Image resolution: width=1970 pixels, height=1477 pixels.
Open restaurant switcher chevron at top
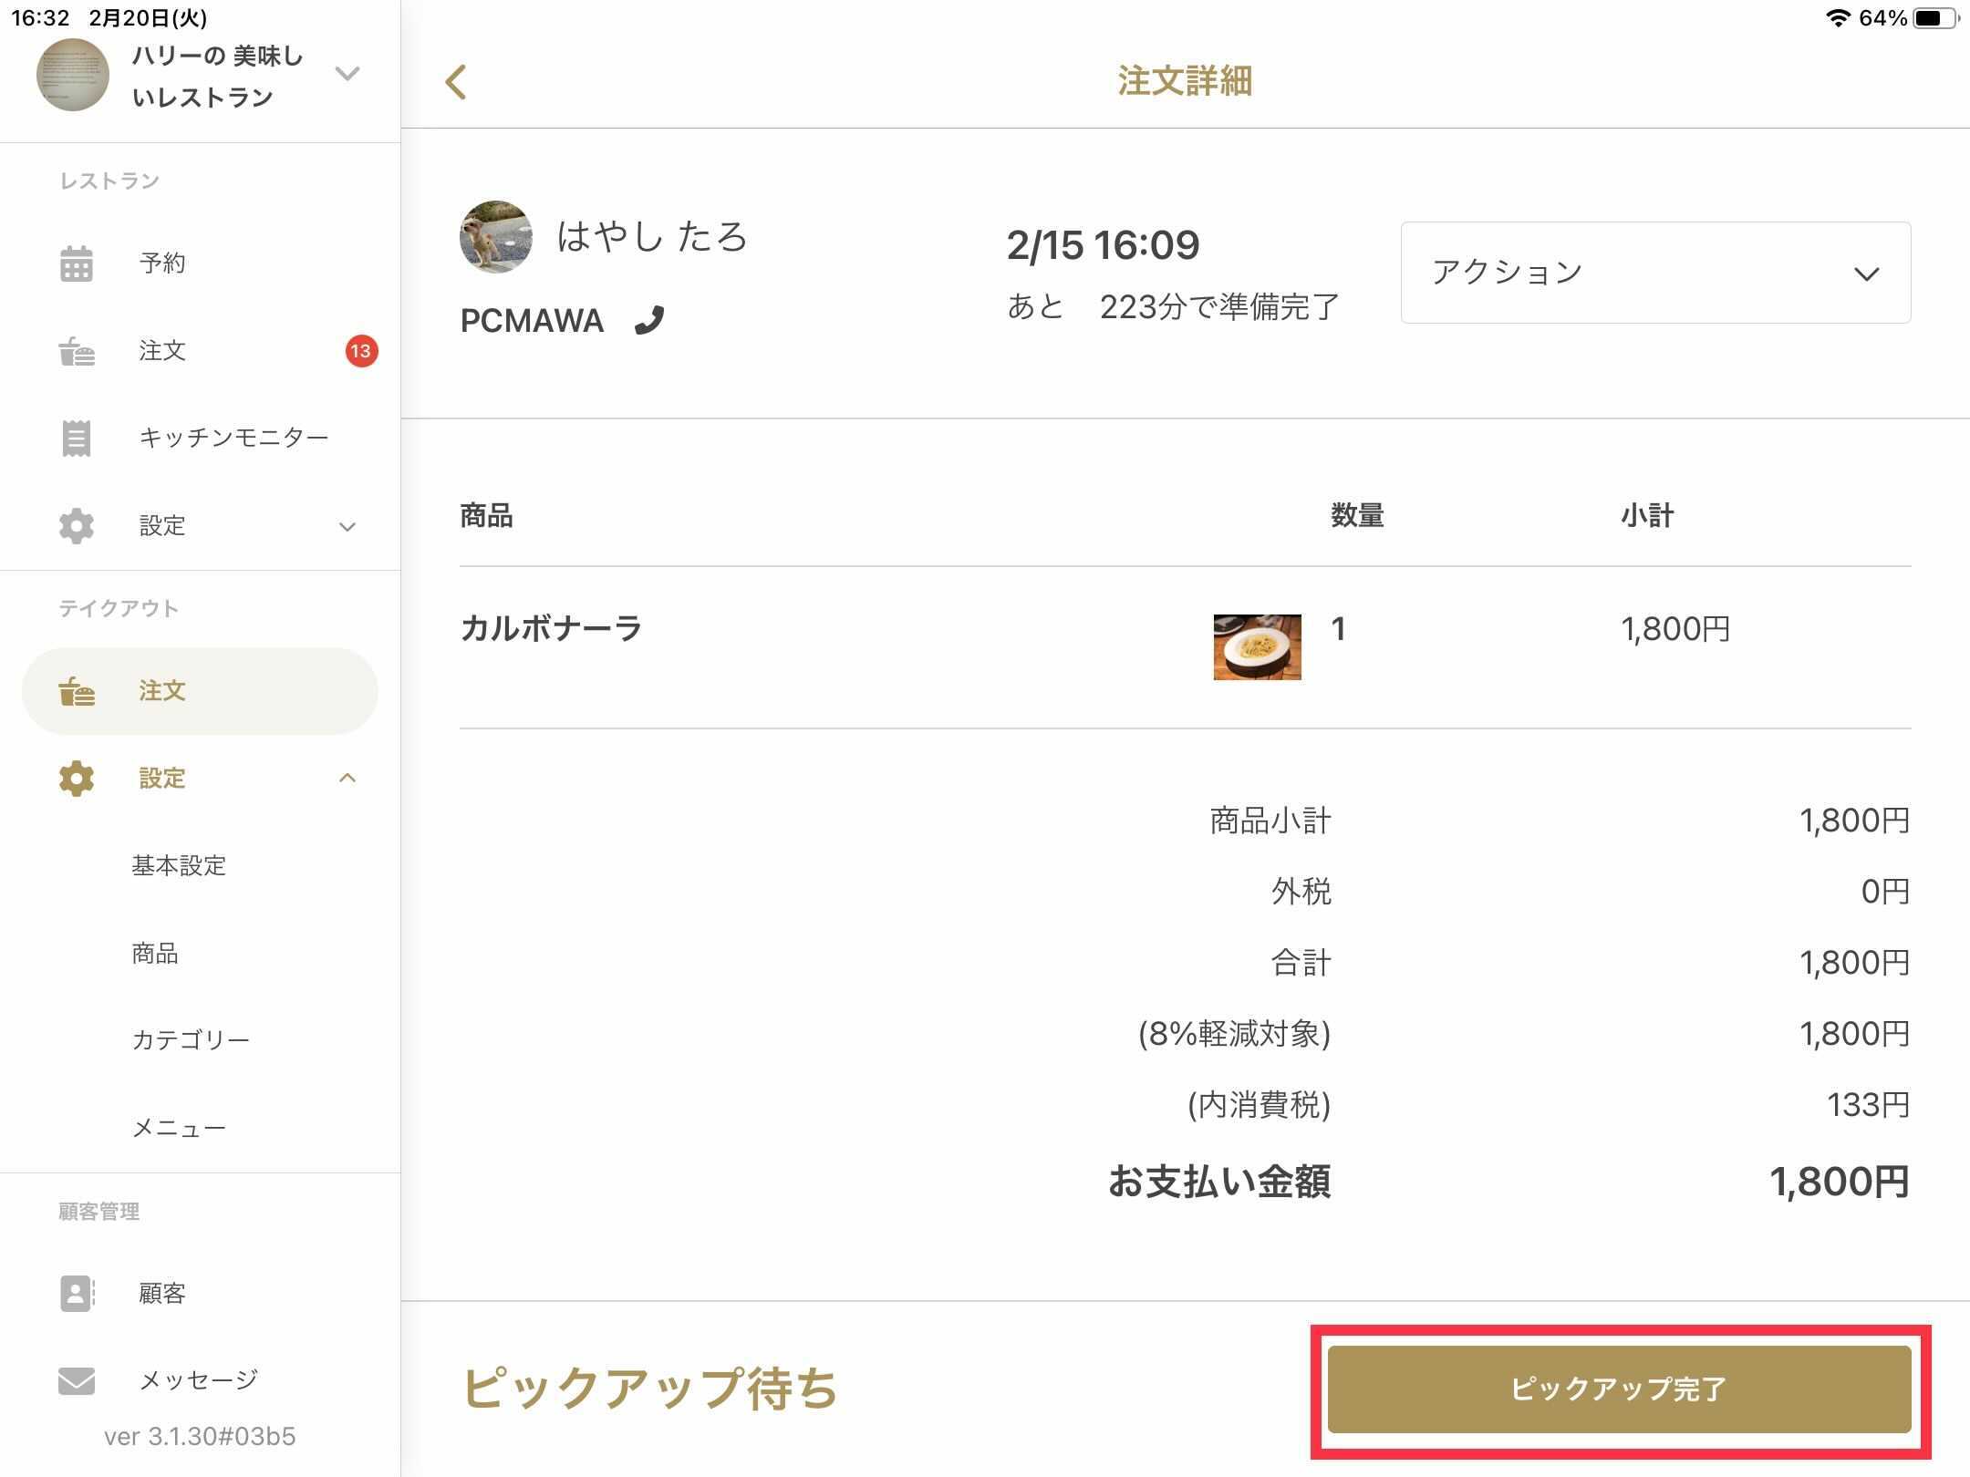347,74
